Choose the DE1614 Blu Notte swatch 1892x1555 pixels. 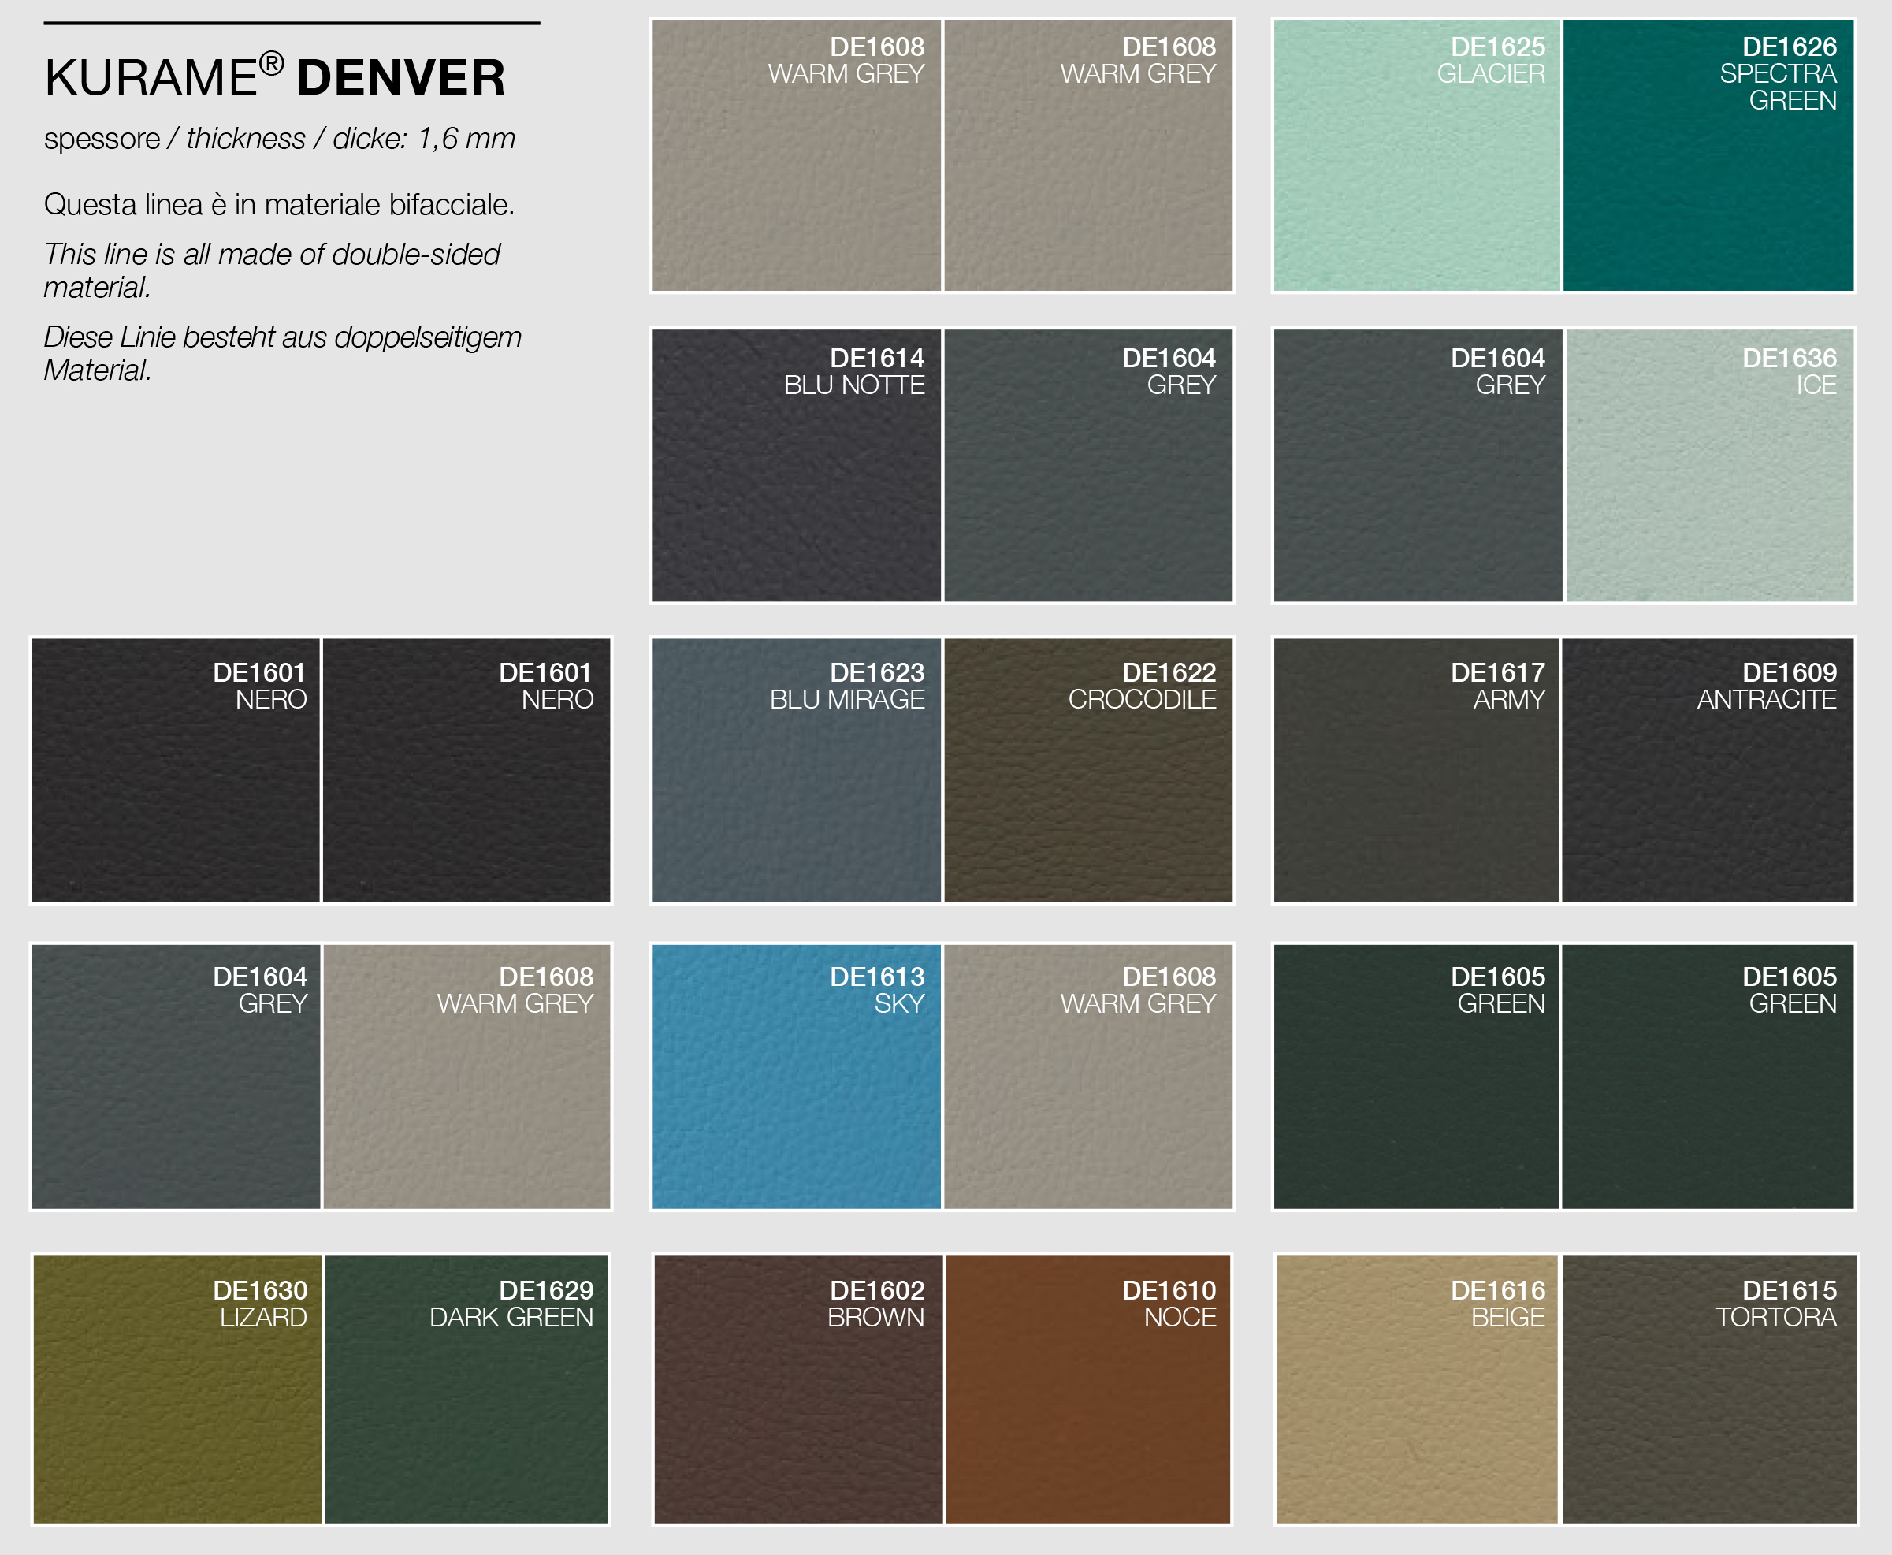click(x=796, y=466)
